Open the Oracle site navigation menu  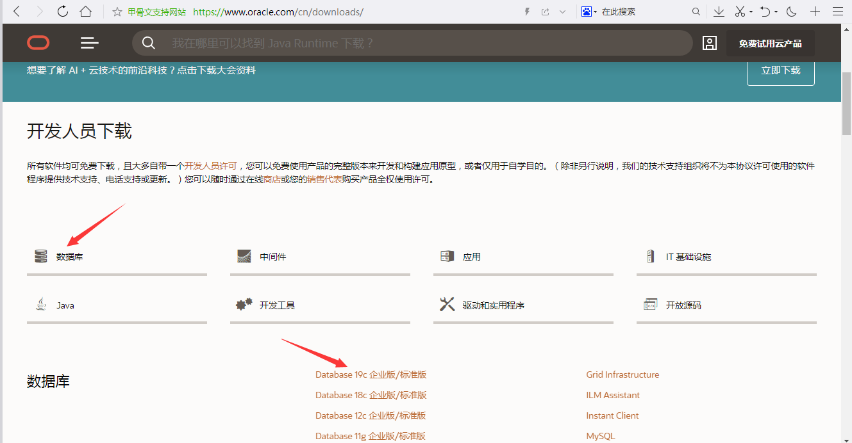click(89, 43)
